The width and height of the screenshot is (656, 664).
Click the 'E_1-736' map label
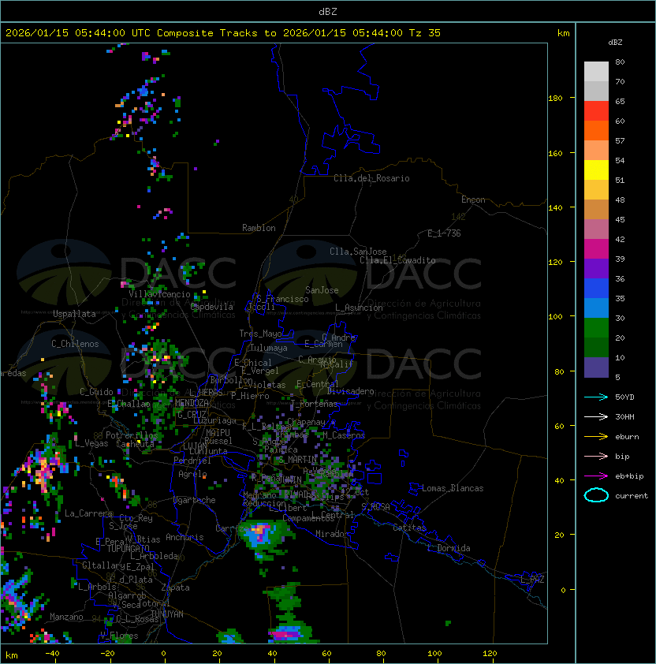point(444,233)
